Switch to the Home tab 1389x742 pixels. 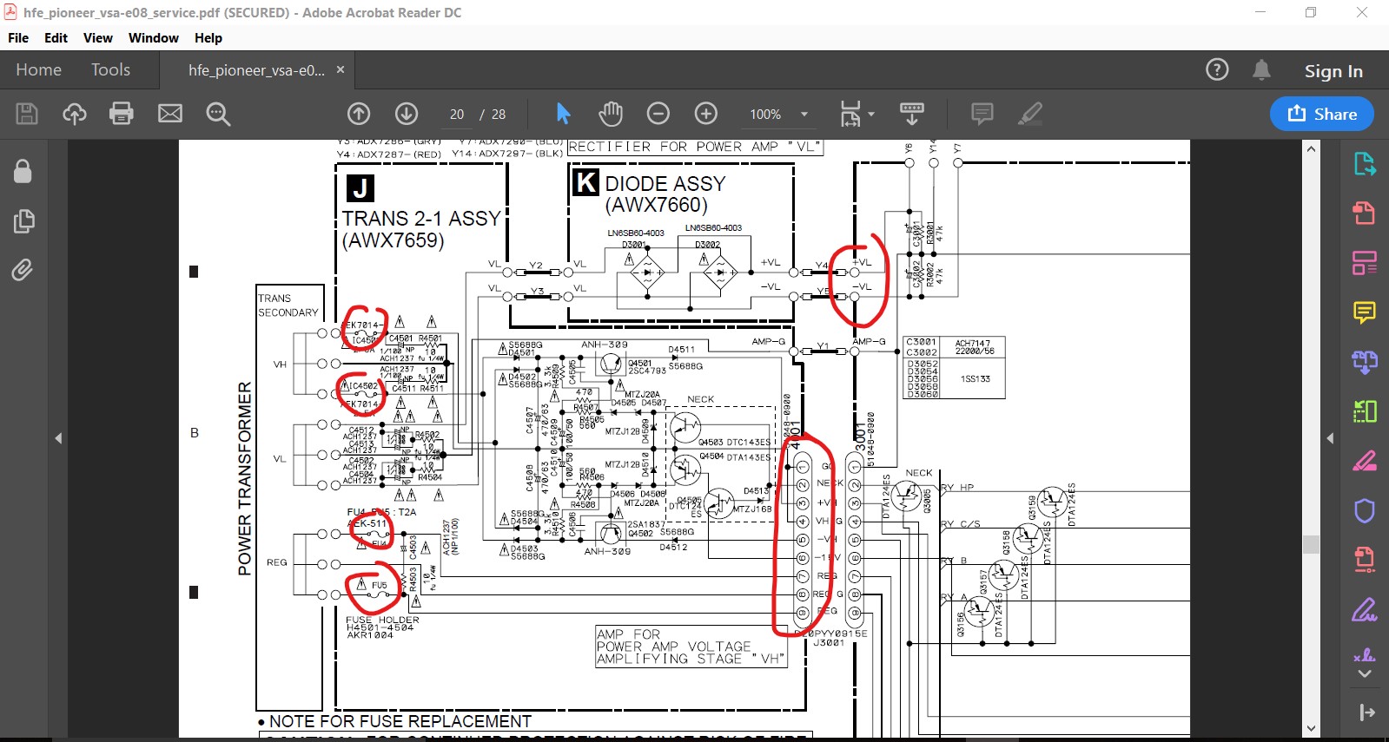coord(38,69)
